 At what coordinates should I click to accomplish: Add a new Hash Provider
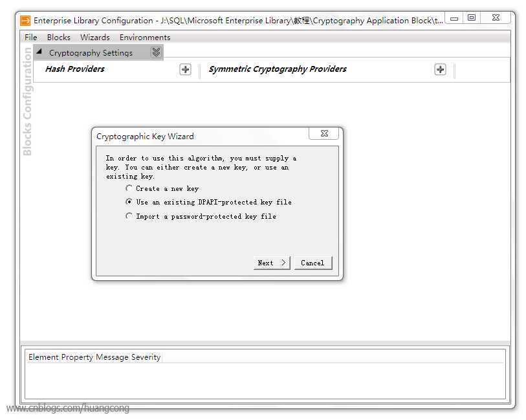pos(185,69)
